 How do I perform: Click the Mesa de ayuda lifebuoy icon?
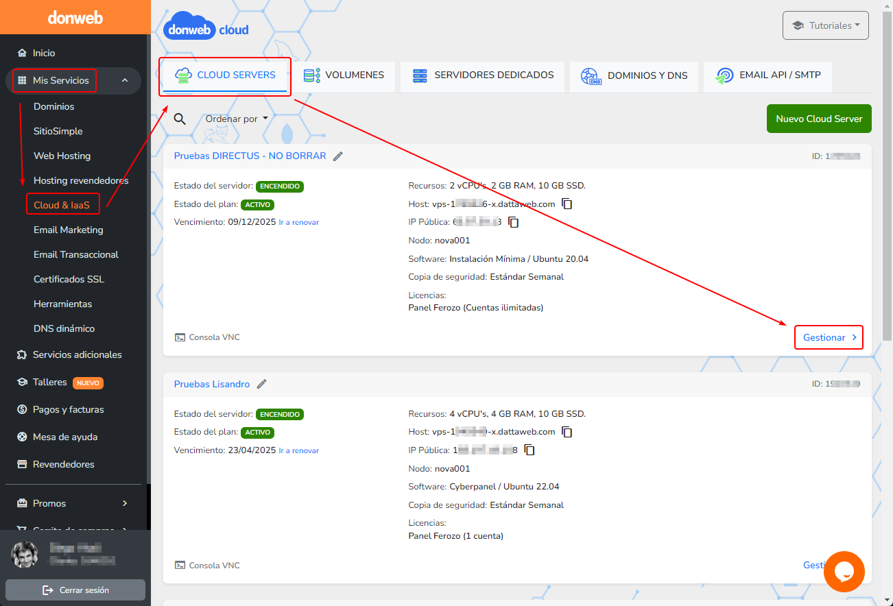[x=22, y=437]
